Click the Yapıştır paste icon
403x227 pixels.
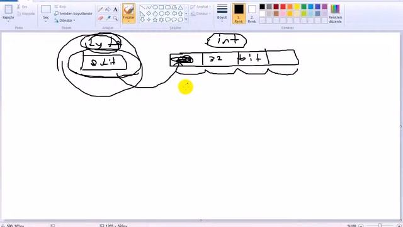(x=8, y=9)
